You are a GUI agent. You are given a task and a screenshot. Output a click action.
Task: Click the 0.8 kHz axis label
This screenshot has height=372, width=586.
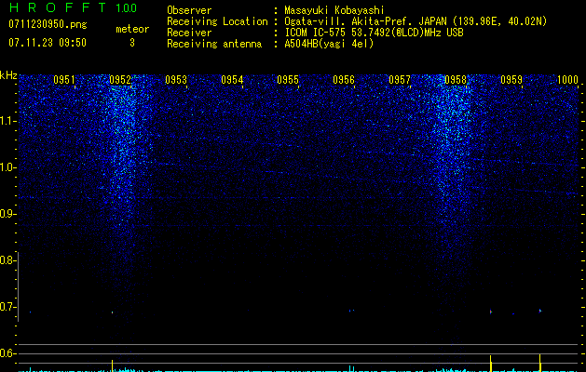click(x=7, y=260)
